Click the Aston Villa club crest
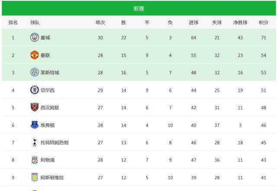The height and width of the screenshot is (191, 277). 35,177
